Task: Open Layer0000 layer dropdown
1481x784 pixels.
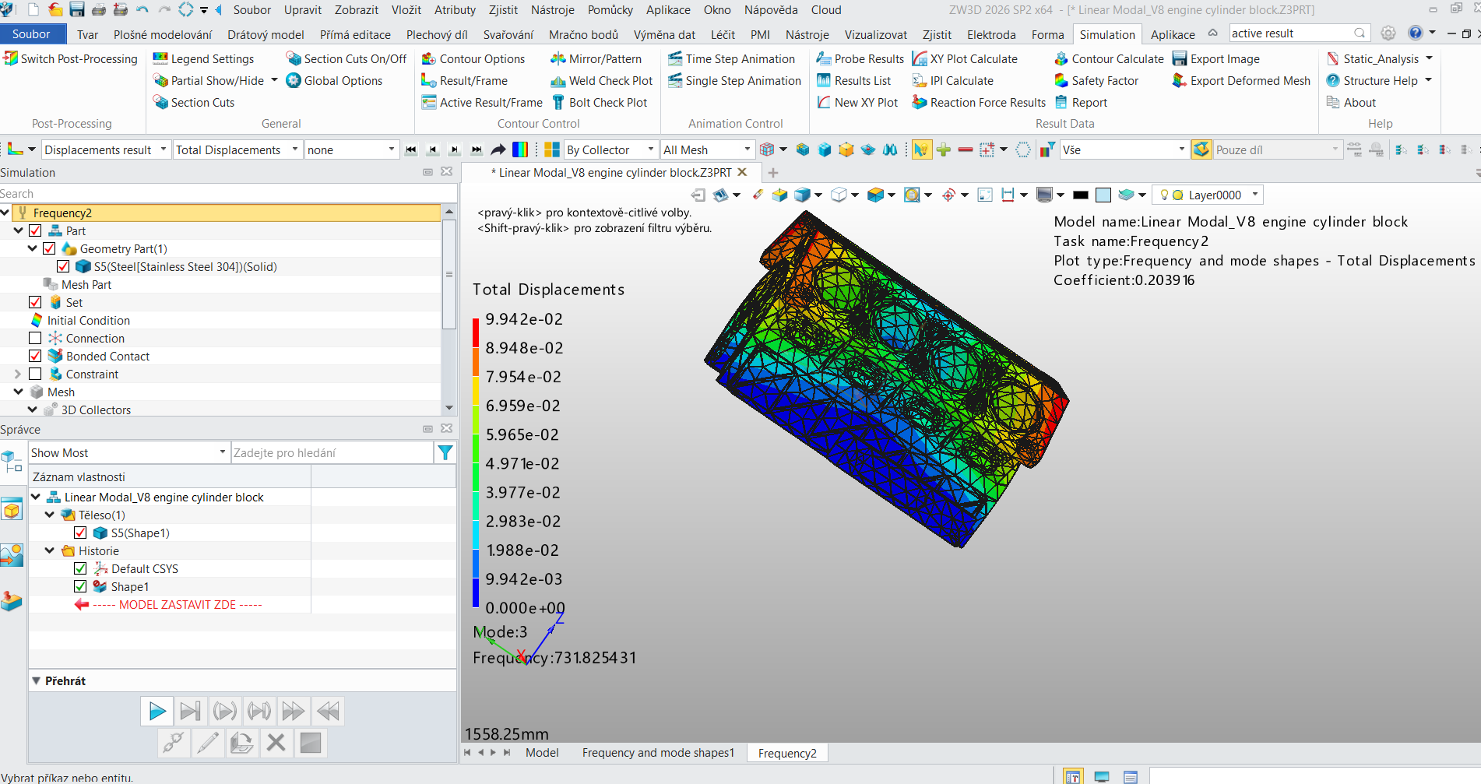Action: tap(1255, 195)
